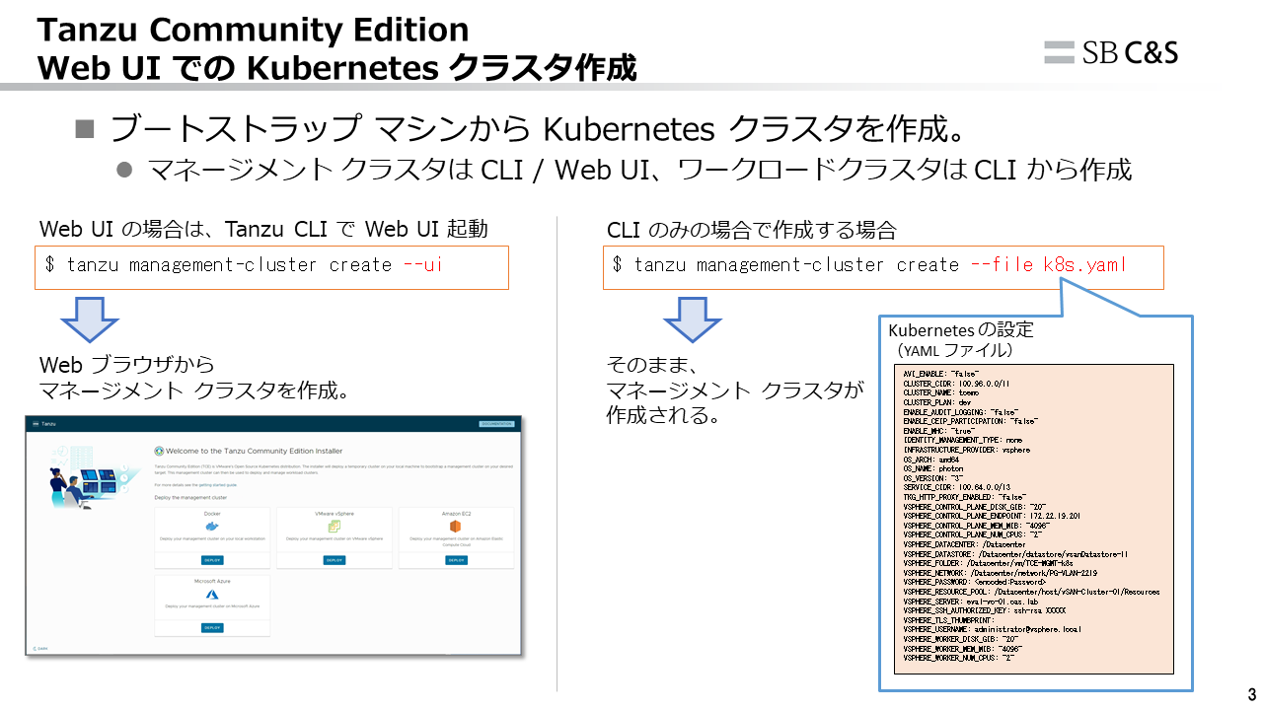This screenshot has height=710, width=1263.
Task: Select the 'Docker' card title
Action: point(212,514)
